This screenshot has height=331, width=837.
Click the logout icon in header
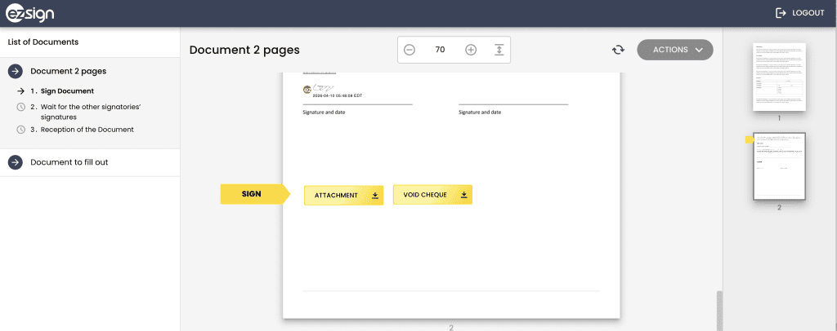pyautogui.click(x=781, y=13)
